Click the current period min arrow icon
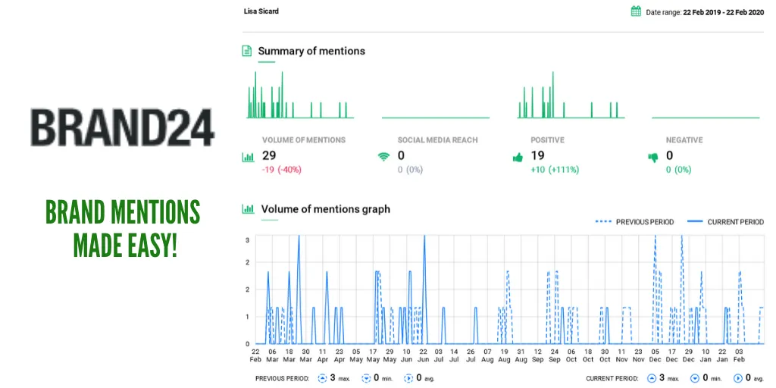The image size is (776, 388). (694, 378)
